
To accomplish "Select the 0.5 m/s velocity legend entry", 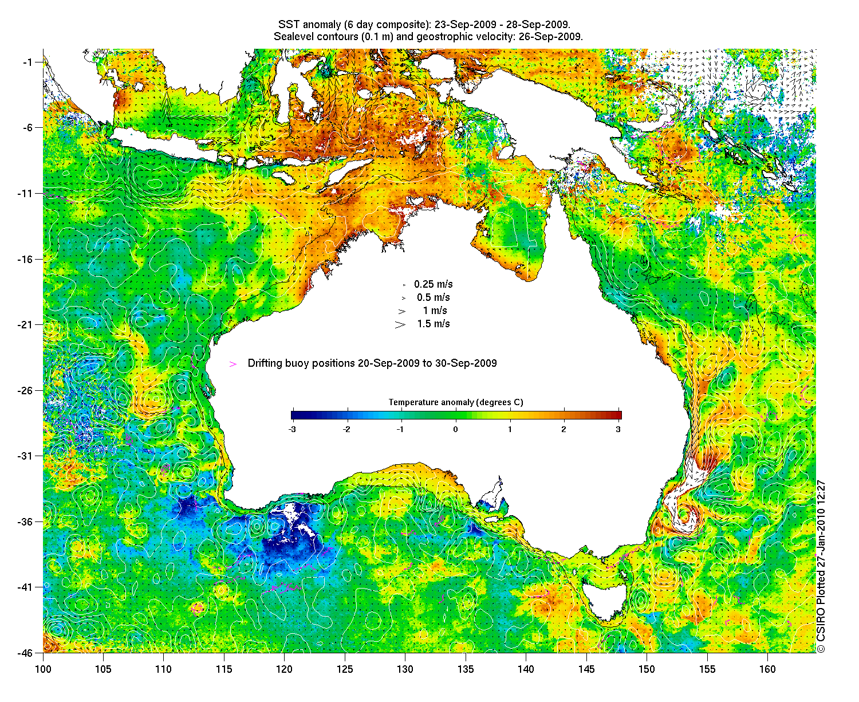I will pos(425,297).
